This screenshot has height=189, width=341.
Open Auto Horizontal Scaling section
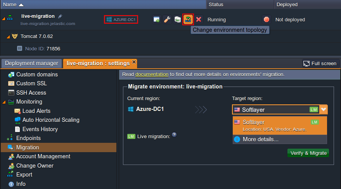point(51,120)
